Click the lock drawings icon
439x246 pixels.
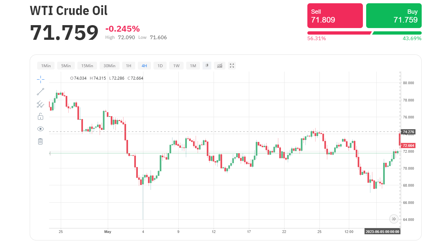point(41,116)
